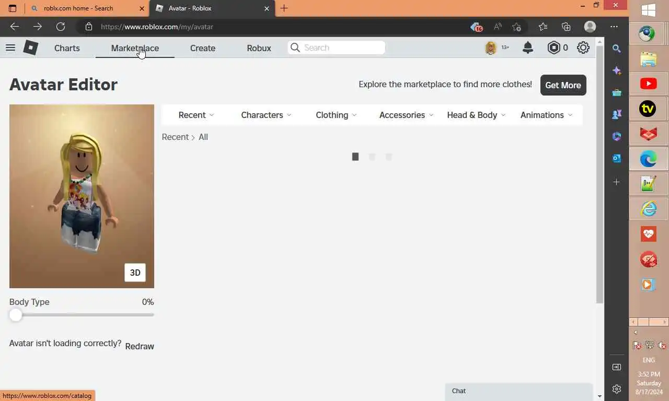Open the Marketplace tab
Image resolution: width=669 pixels, height=401 pixels.
click(135, 48)
